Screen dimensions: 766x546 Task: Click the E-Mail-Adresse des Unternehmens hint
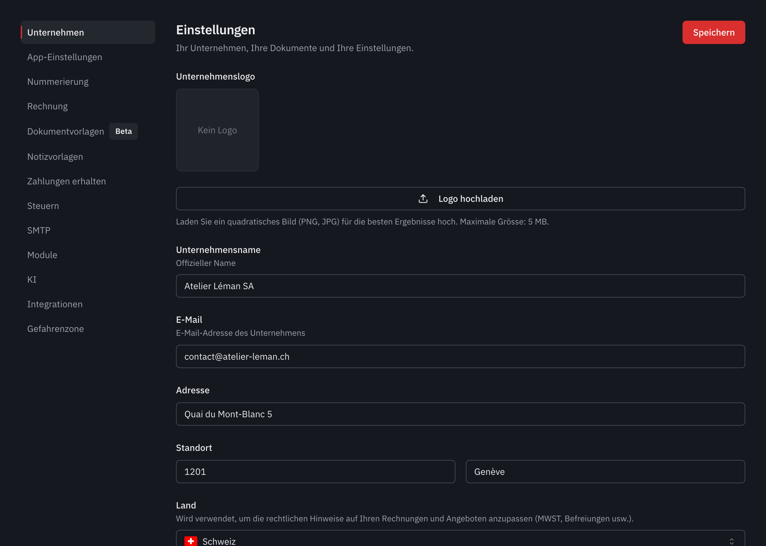[240, 333]
